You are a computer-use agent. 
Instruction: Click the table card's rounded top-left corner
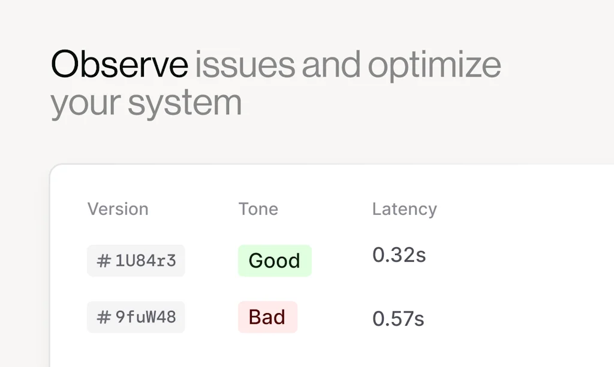point(54,169)
